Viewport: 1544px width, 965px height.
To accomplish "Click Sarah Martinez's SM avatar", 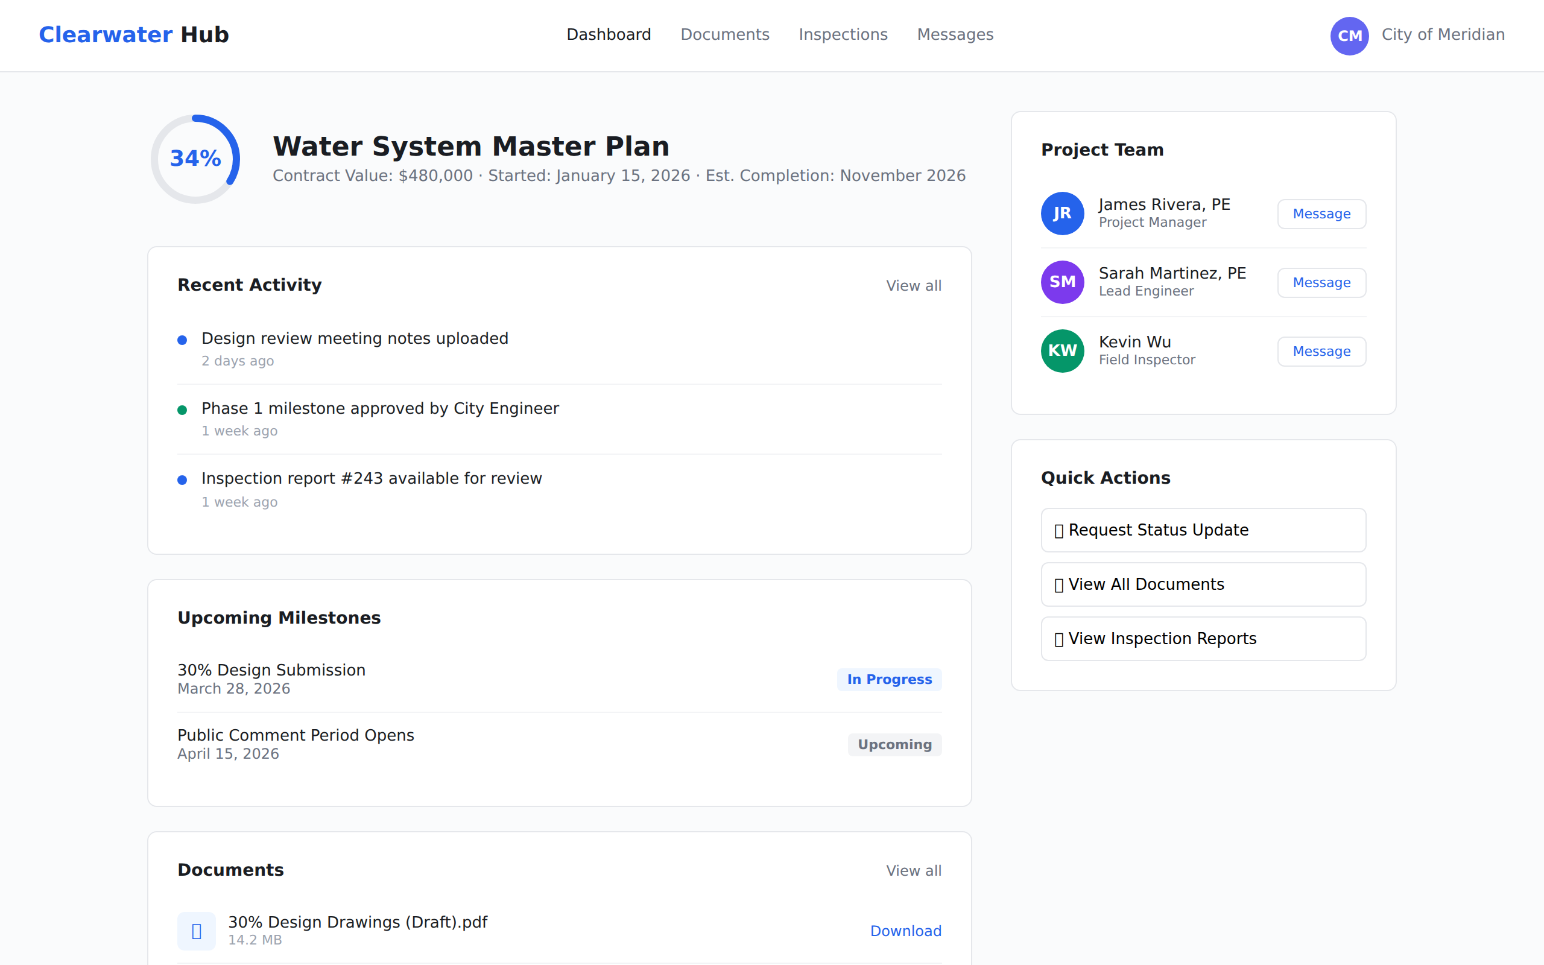I will 1061,282.
